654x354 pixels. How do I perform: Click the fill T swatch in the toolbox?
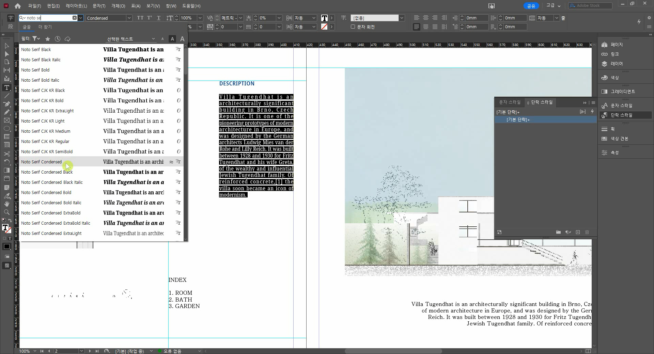coord(5,228)
